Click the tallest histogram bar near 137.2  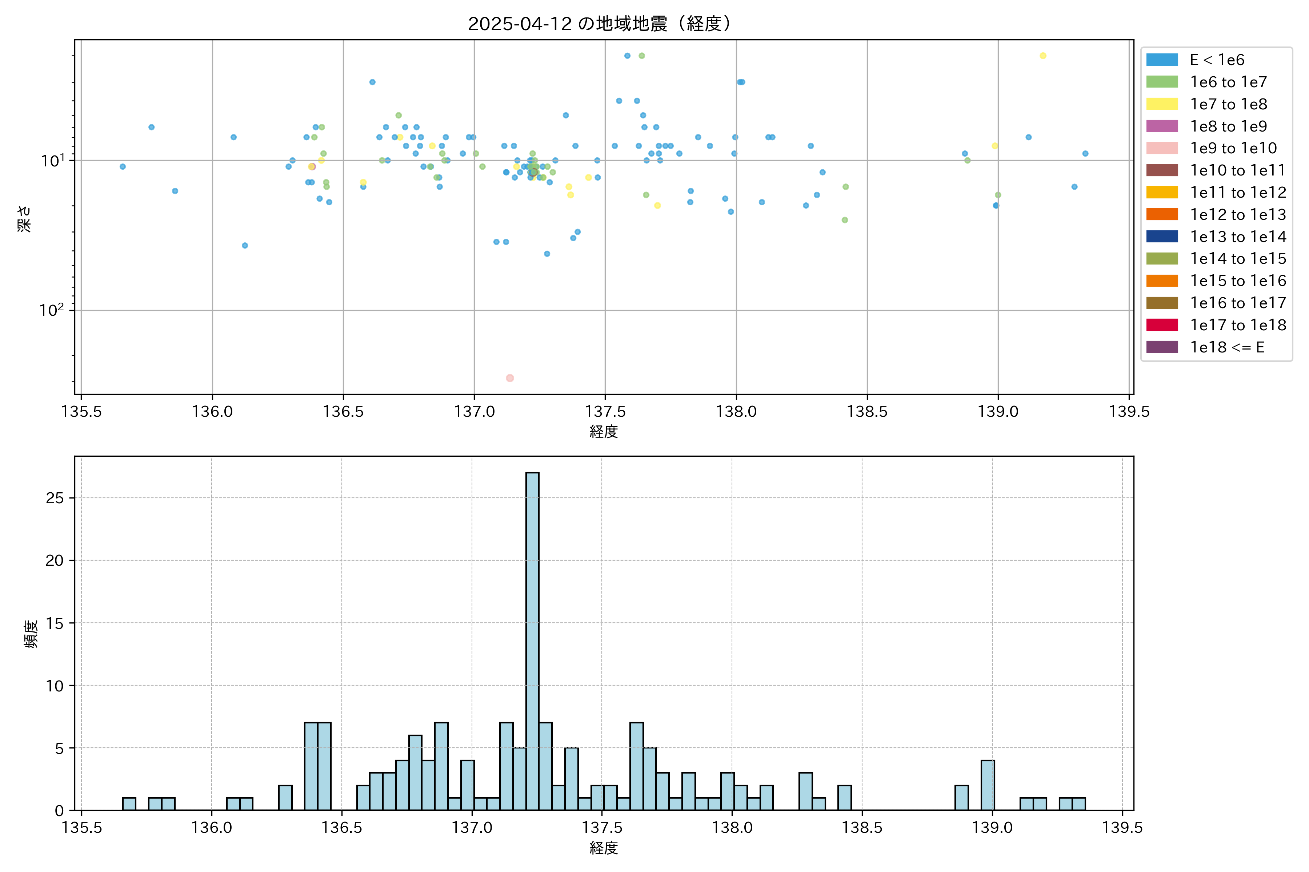(x=532, y=639)
